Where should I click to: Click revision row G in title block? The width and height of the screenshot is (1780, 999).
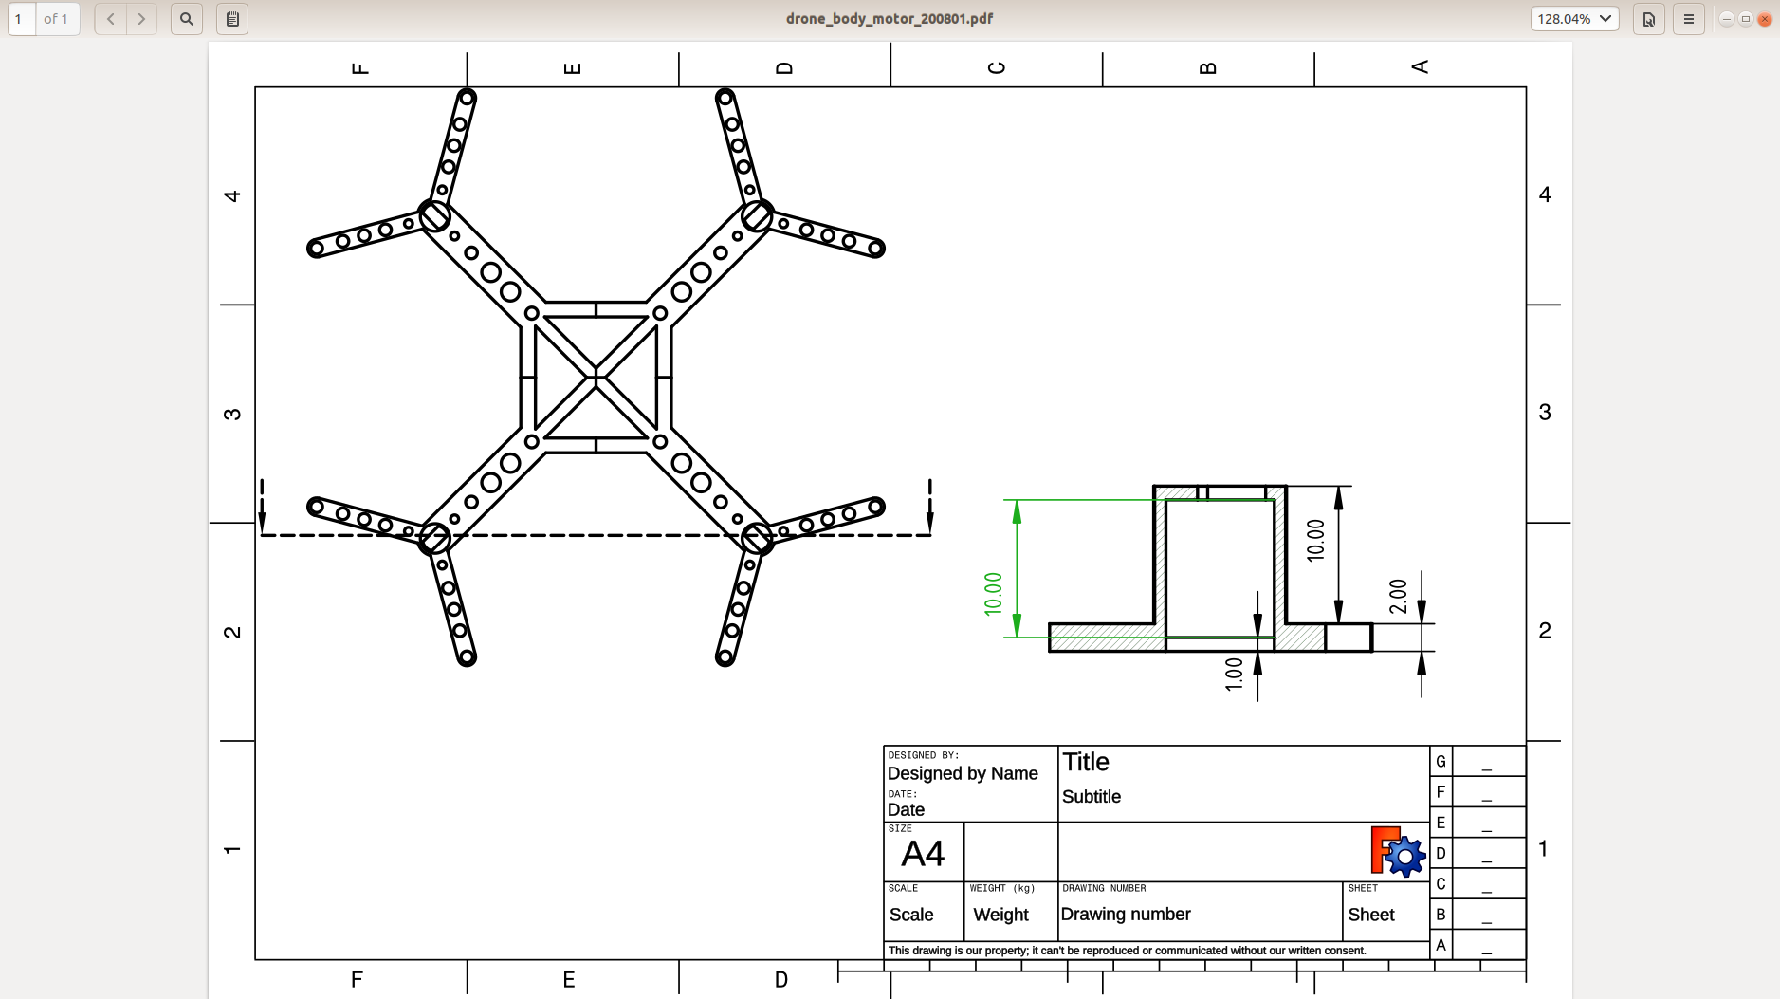(1477, 761)
